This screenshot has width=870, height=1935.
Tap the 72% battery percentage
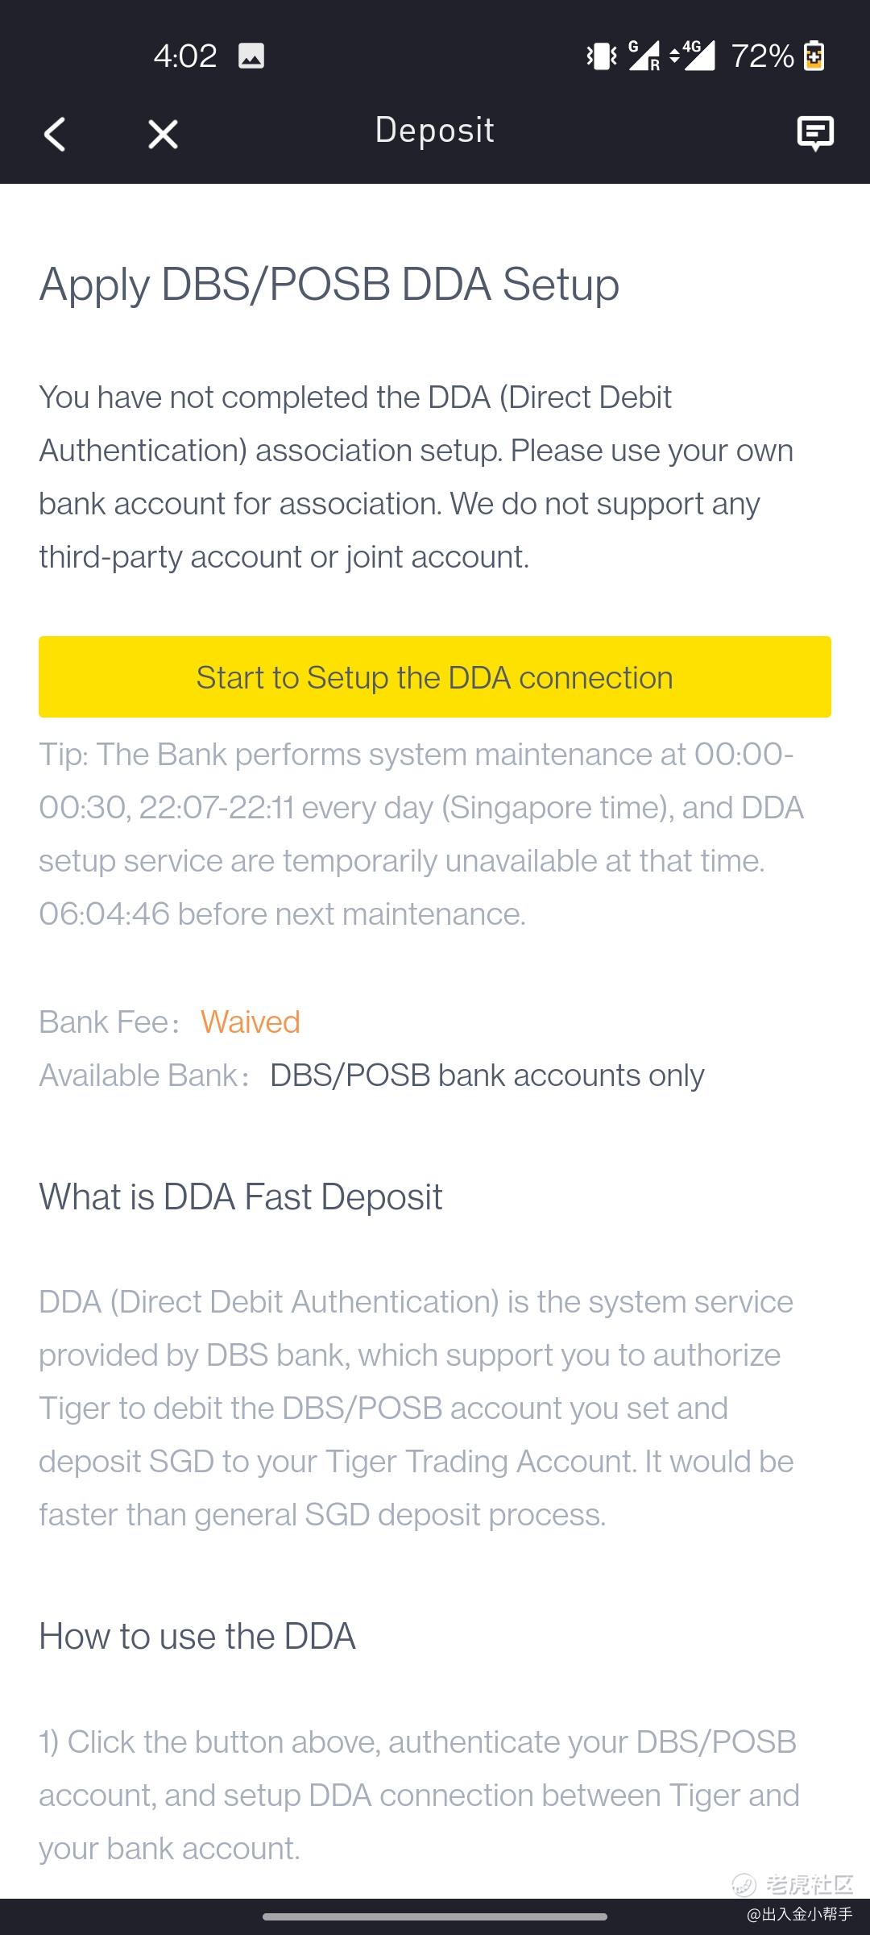762,56
